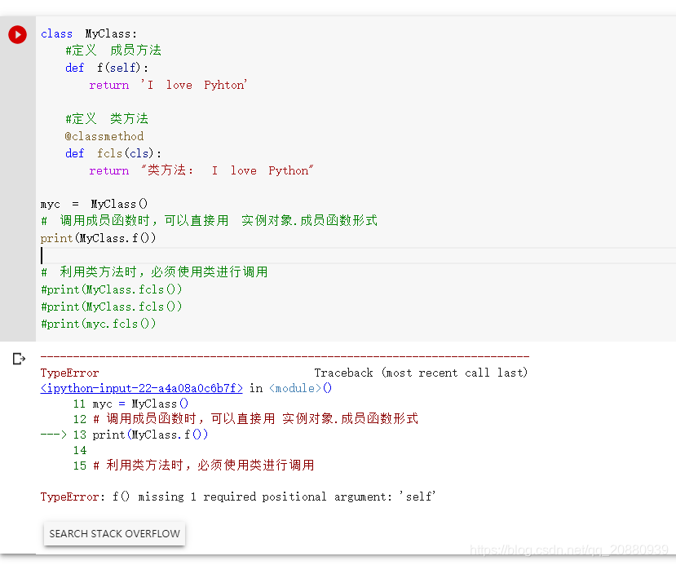Click the output toggle icon beside traceback
This screenshot has height=565, width=676.
pos(19,359)
